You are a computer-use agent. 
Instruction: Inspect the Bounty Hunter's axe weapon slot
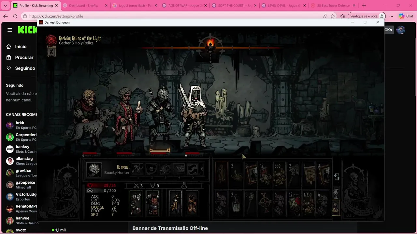136,203
